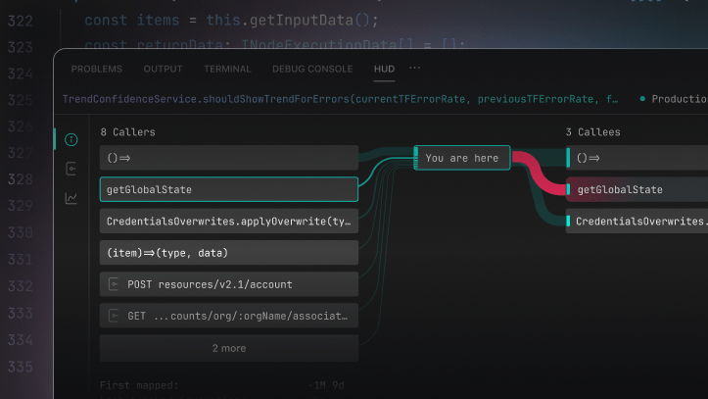Open the TERMINAL tab

[227, 69]
